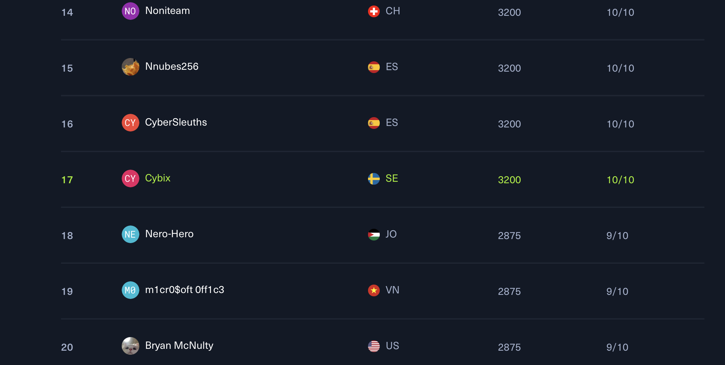This screenshot has height=365, width=725.
Task: Click the Nnubes256 profile picture
Action: [x=130, y=67]
